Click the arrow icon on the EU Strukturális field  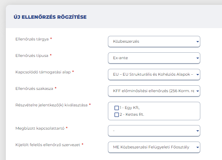pyautogui.click(x=197, y=75)
